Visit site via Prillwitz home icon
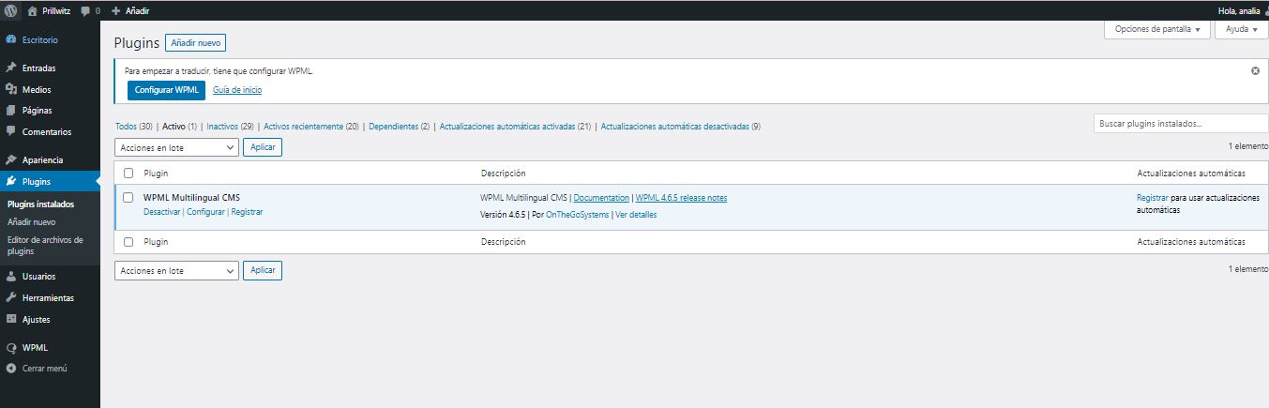The height and width of the screenshot is (408, 1269). pos(33,10)
